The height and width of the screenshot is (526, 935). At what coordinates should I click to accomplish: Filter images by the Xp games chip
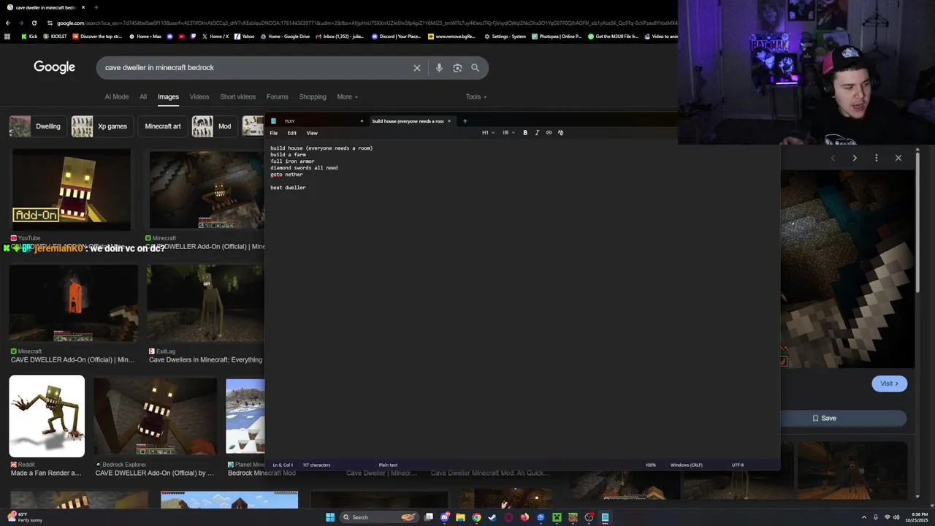click(x=102, y=126)
